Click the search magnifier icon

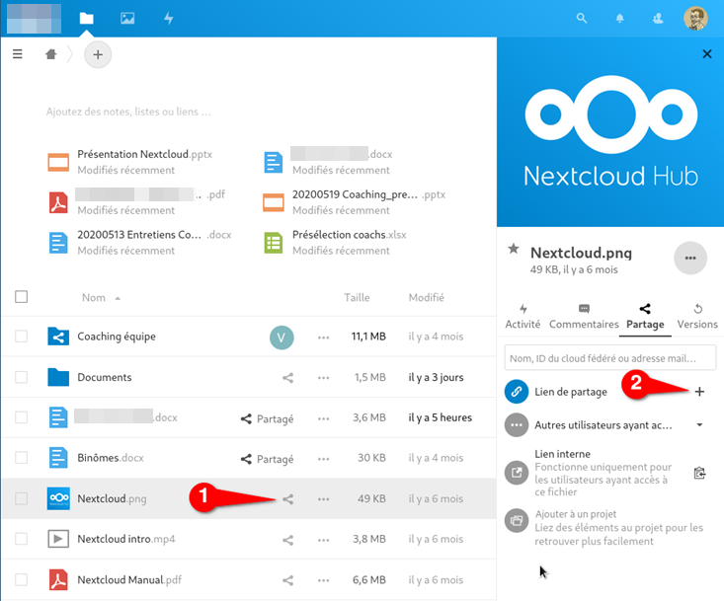click(x=583, y=18)
